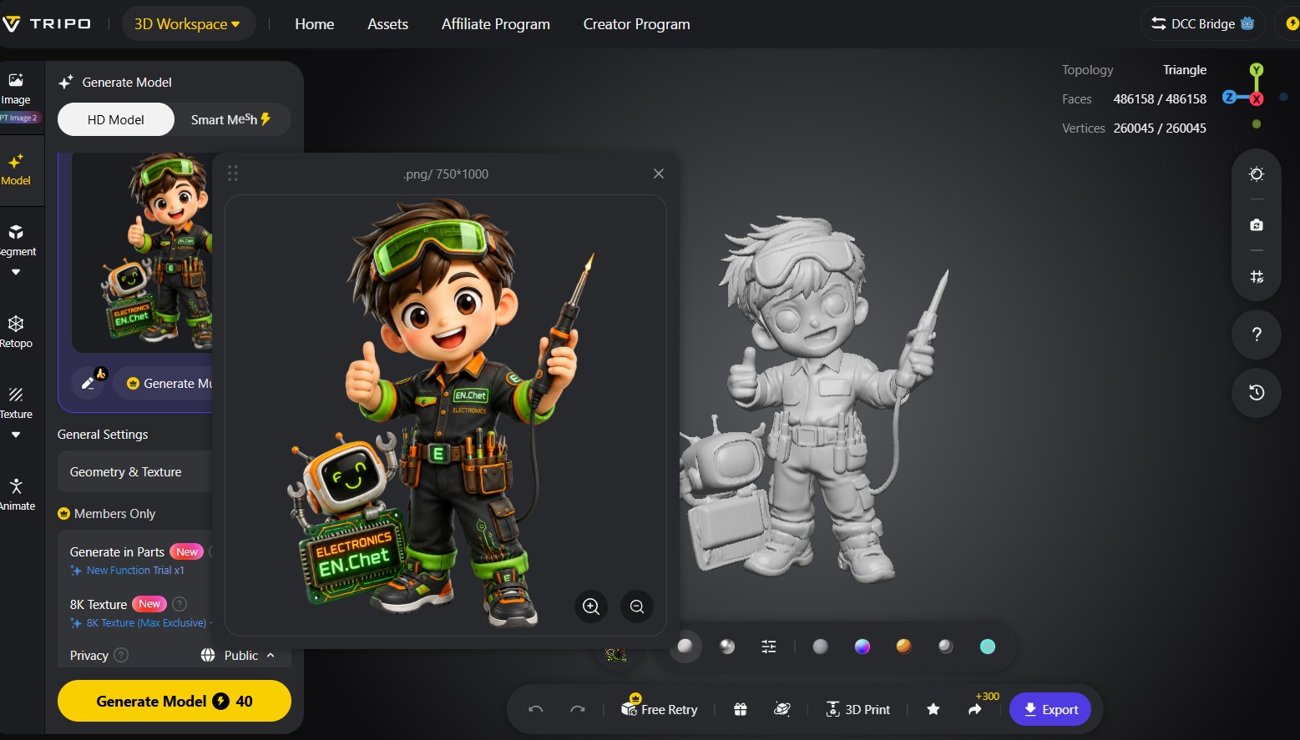Open the history clock icon
The image size is (1300, 740).
point(1257,393)
